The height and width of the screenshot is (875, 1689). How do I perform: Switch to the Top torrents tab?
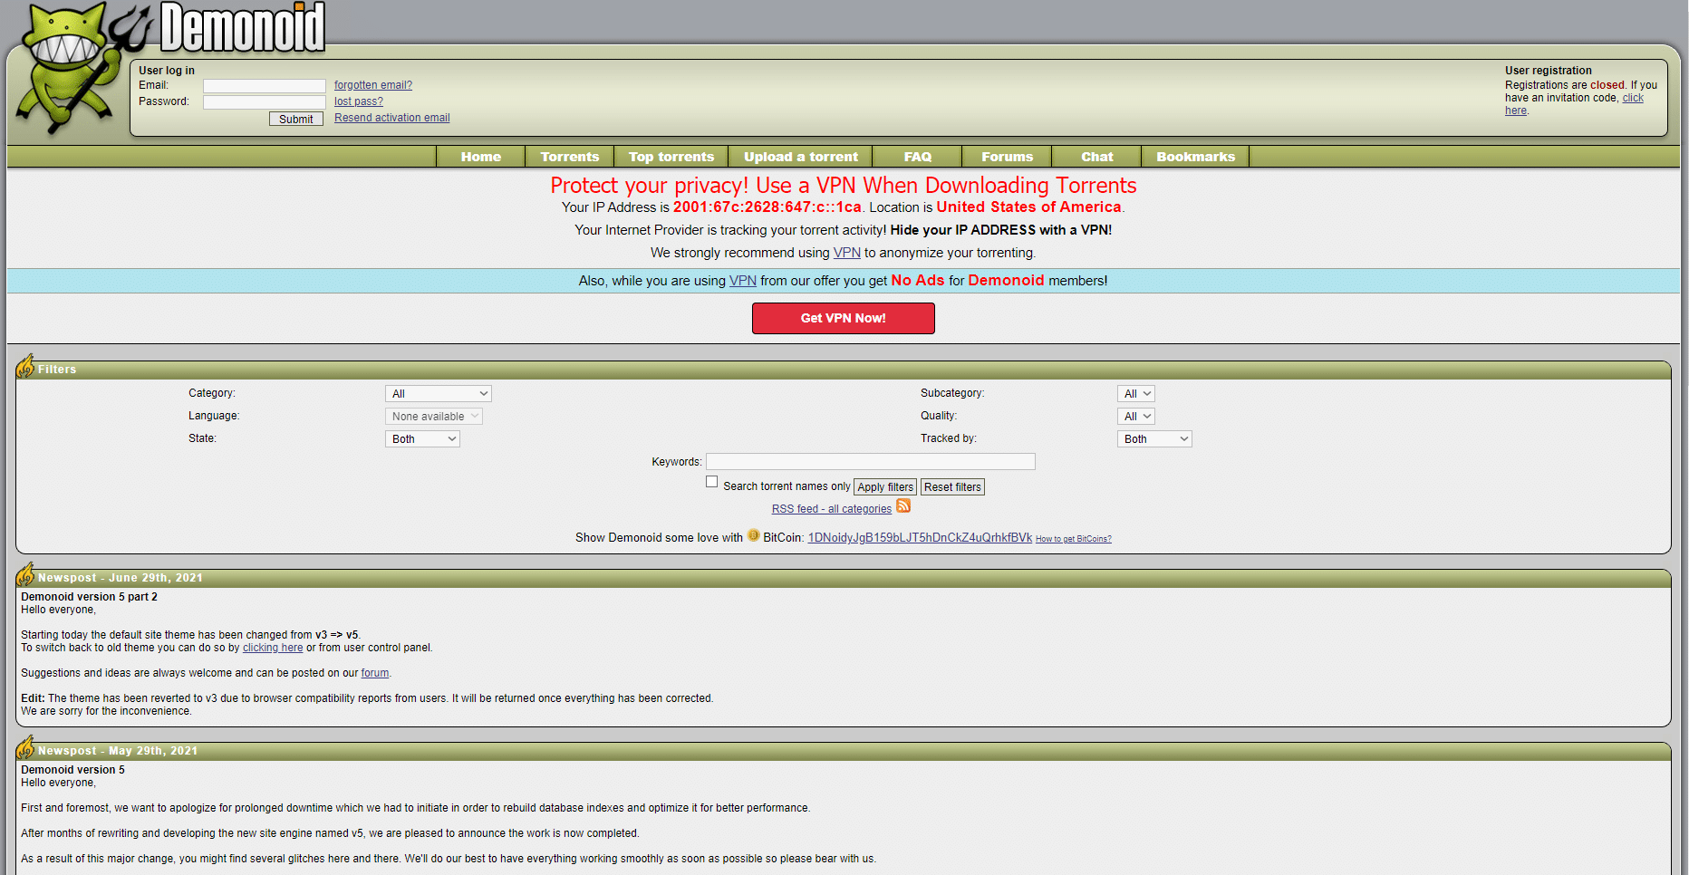(671, 156)
